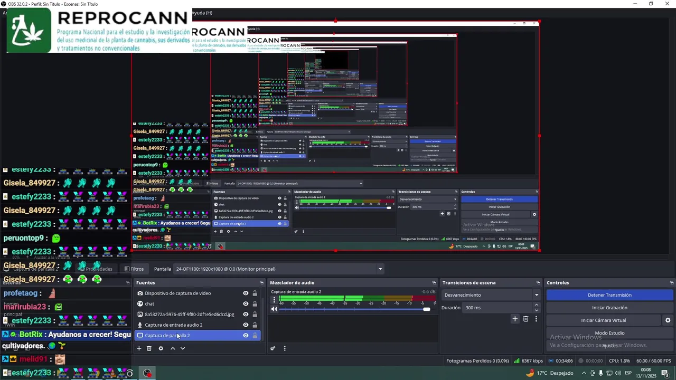Viewport: 676px width, 380px height.
Task: Hide the 8a53272a jpg image source
Action: pos(246,314)
